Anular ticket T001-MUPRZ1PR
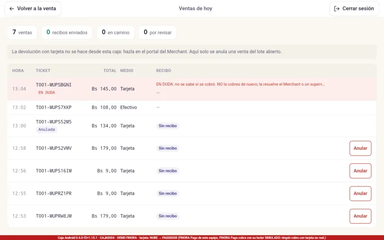Screen dimensions: 384x240 [360, 194]
